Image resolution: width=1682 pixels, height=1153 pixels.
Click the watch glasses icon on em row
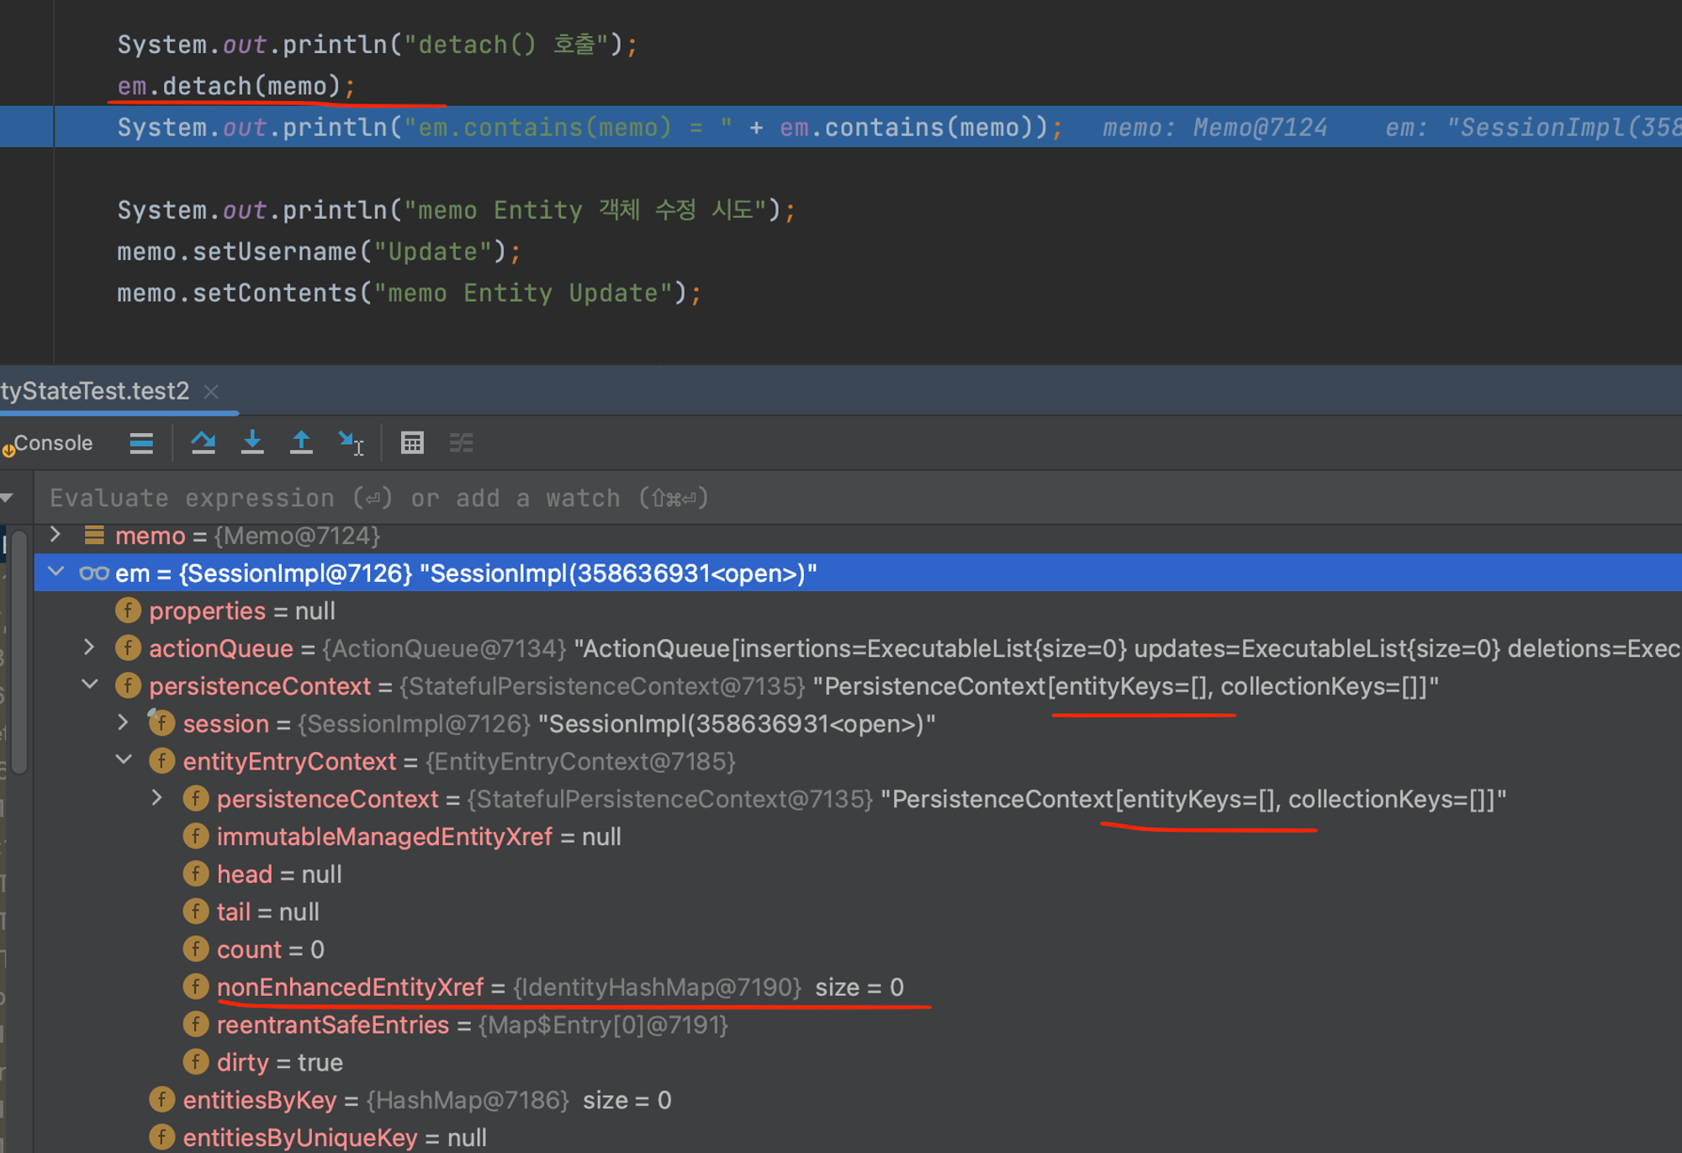(93, 574)
